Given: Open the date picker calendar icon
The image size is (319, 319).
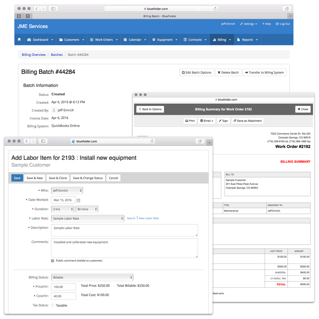Looking at the screenshot, I should 78,200.
